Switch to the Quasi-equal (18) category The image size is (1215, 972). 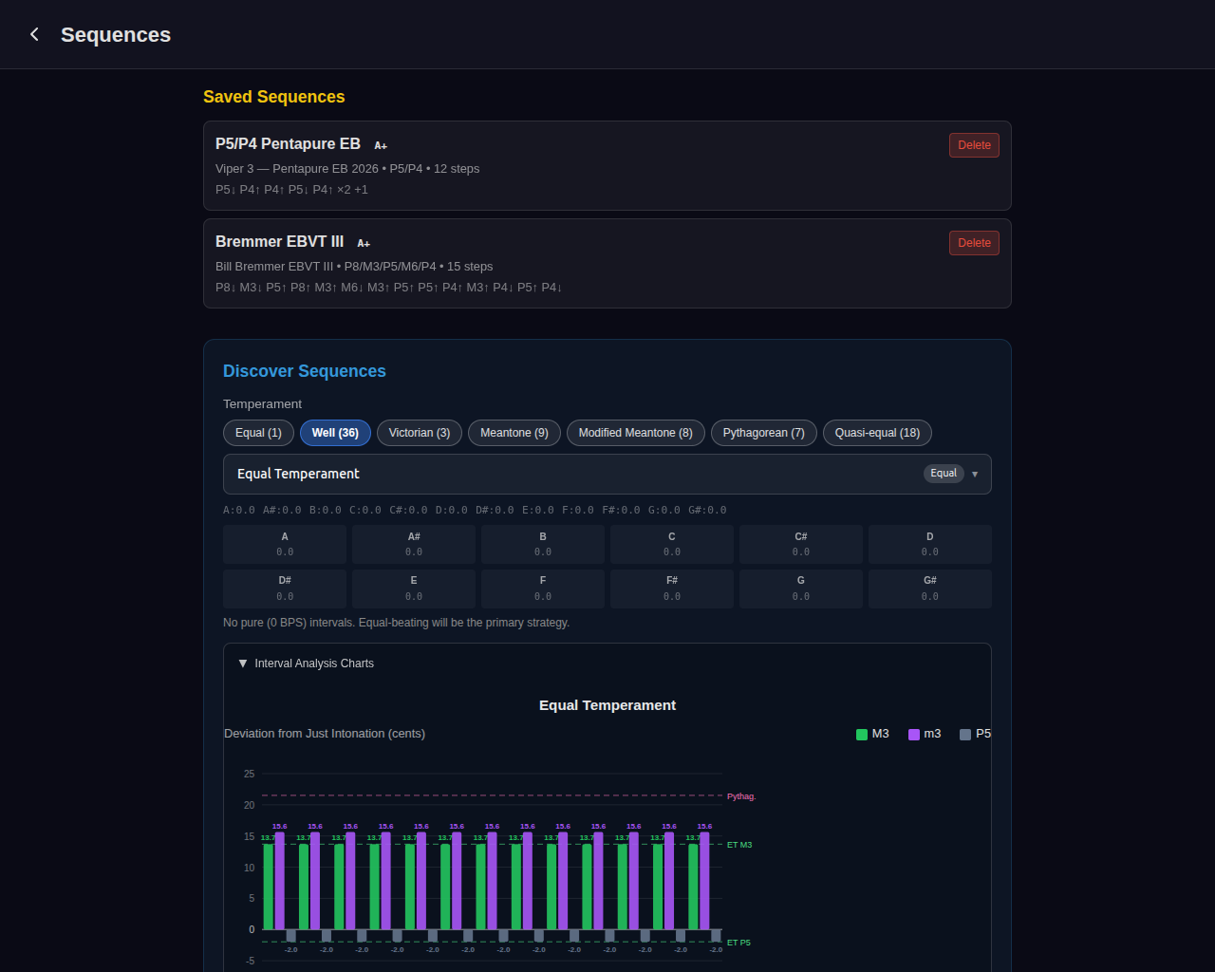[877, 432]
